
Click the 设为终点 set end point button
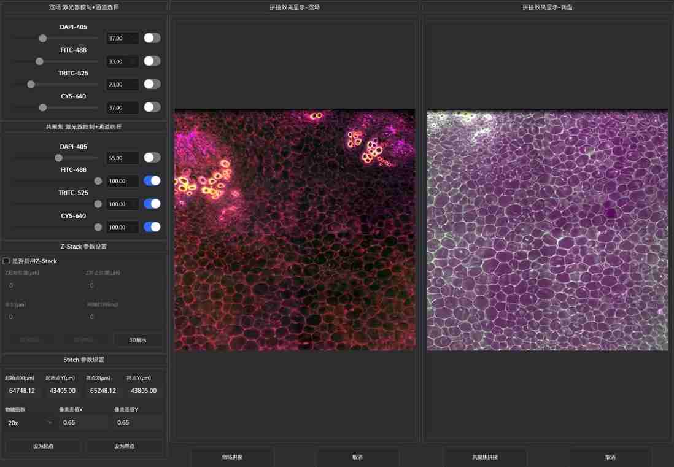(x=124, y=446)
